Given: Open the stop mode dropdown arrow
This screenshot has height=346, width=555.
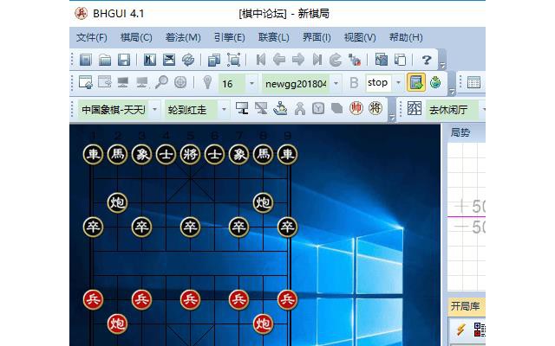Looking at the screenshot, I should pyautogui.click(x=398, y=83).
